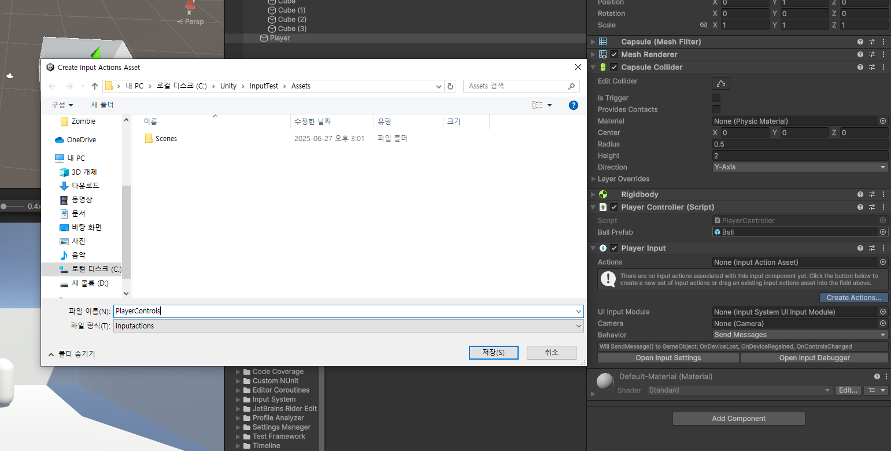Click the search magnifier in Assets search box

point(571,86)
